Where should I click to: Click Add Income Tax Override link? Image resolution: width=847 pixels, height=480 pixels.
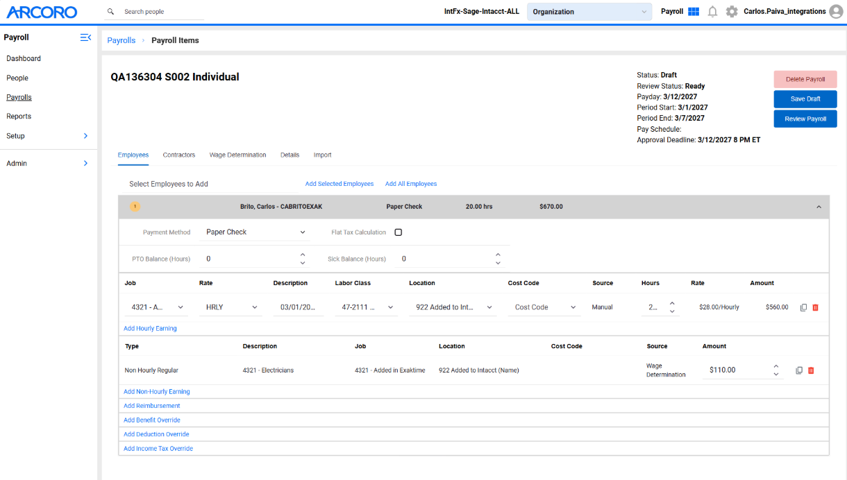point(158,449)
